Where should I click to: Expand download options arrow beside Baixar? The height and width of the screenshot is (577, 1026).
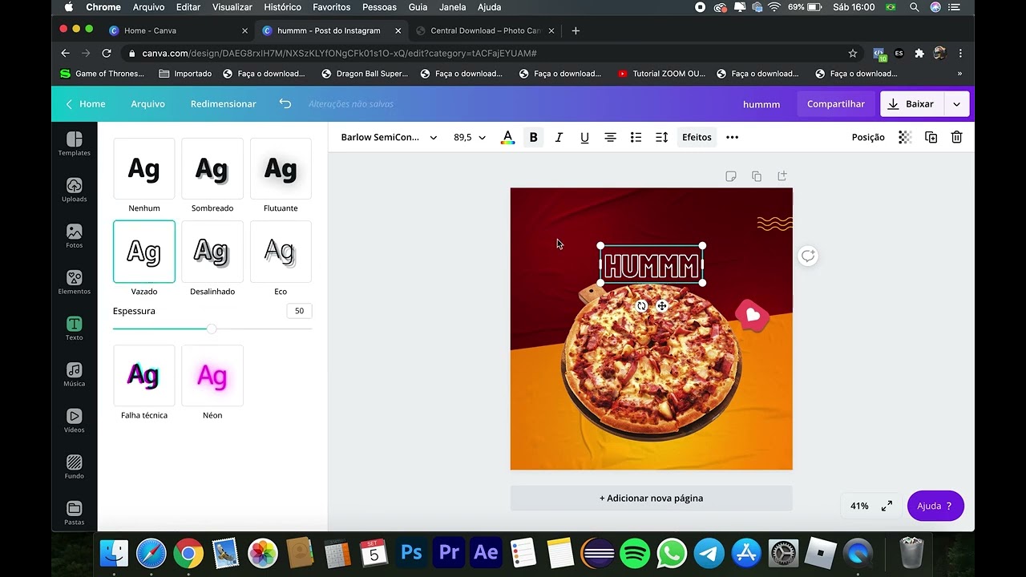tap(956, 103)
